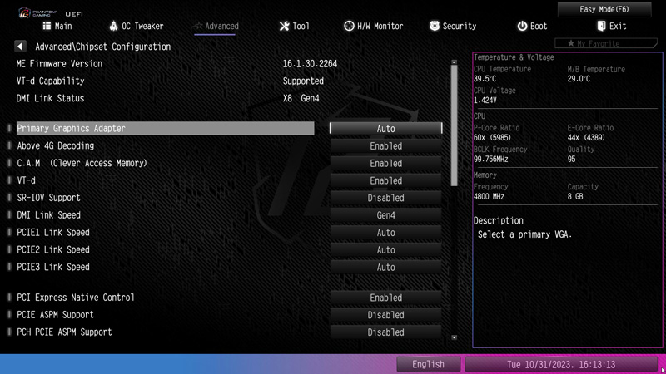This screenshot has height=374, width=666.
Task: Go to the Exit tab
Action: pyautogui.click(x=612, y=27)
